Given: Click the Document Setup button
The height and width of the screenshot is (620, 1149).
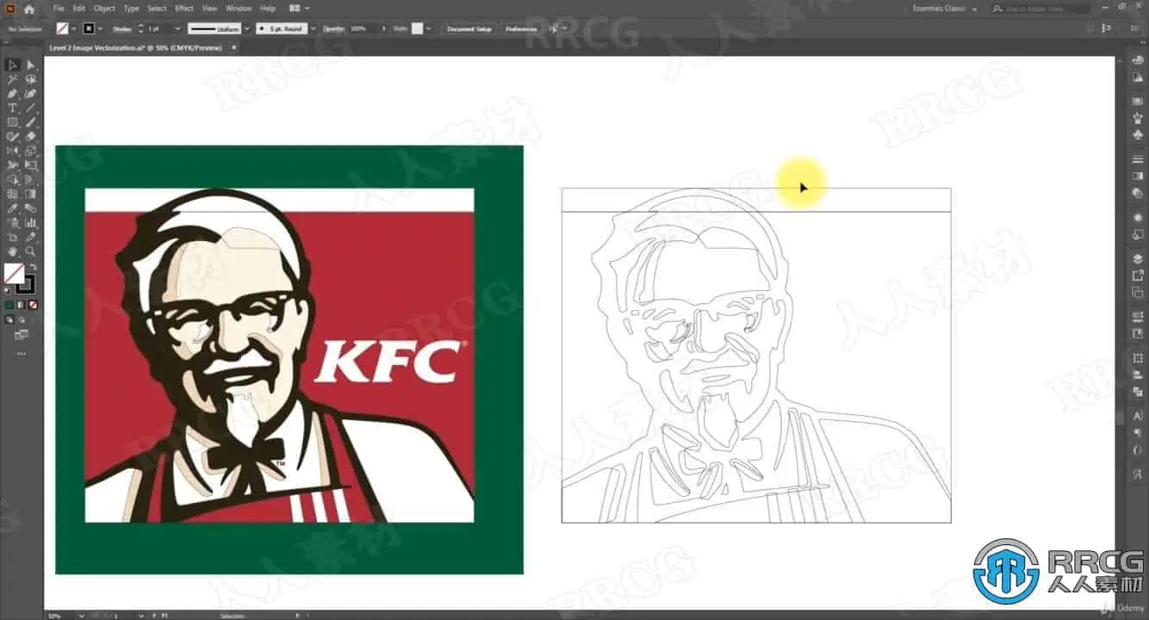Looking at the screenshot, I should [x=469, y=28].
